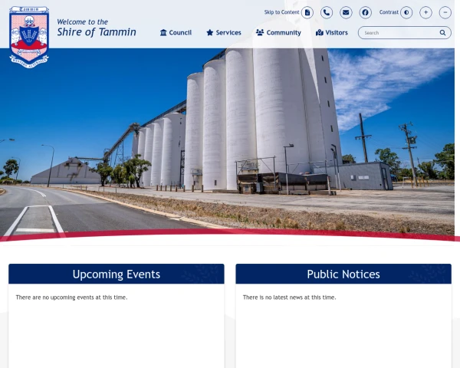Click the Public Notices header
This screenshot has width=460, height=368.
pos(343,274)
